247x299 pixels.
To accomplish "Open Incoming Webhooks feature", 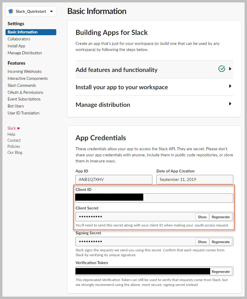I will (x=25, y=71).
